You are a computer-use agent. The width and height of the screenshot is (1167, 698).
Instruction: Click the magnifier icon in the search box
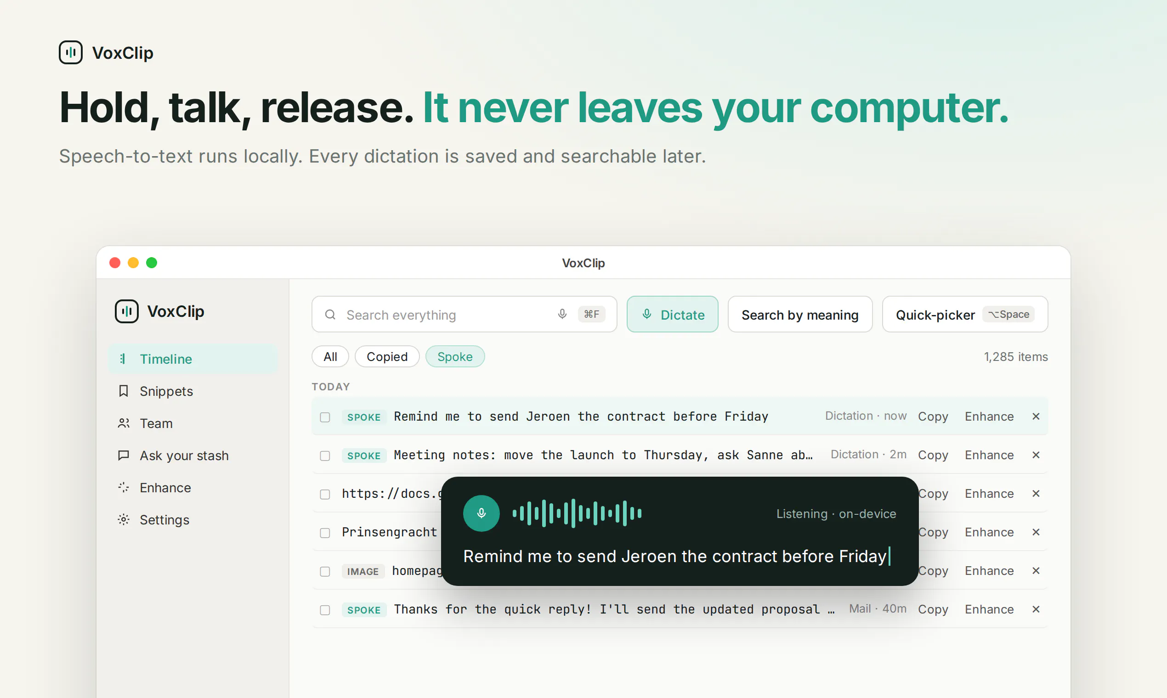(330, 314)
